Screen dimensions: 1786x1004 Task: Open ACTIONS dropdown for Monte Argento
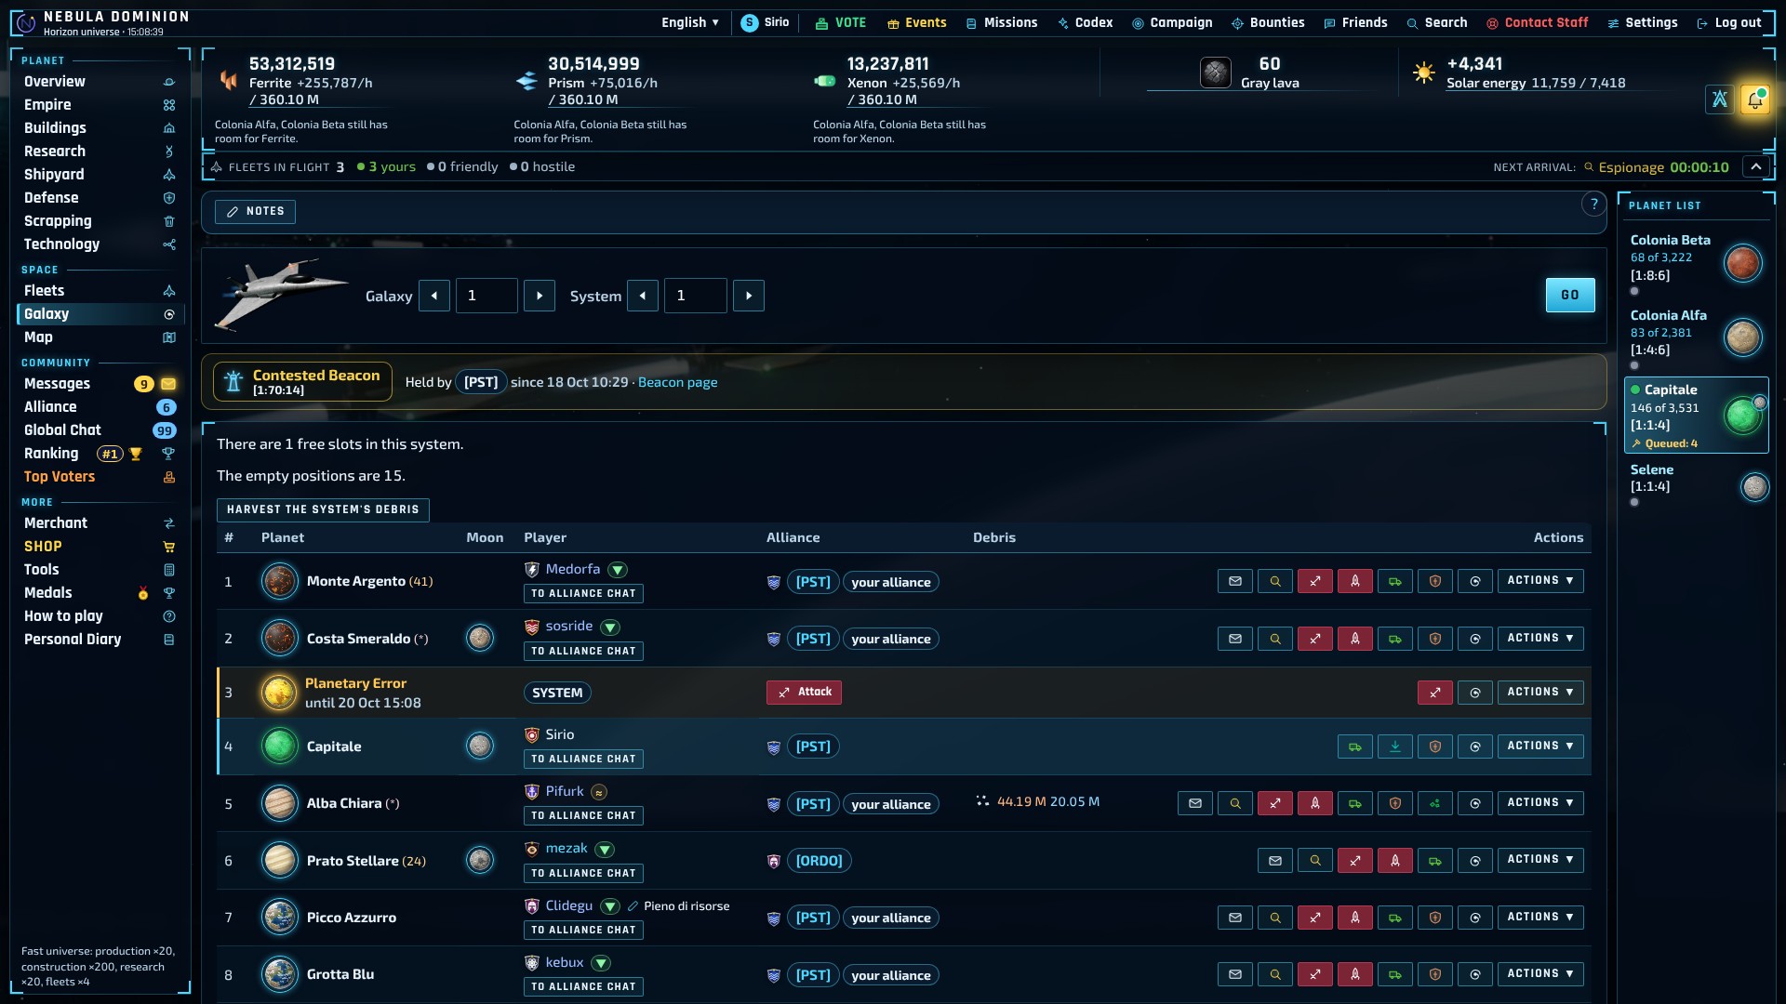pos(1540,580)
